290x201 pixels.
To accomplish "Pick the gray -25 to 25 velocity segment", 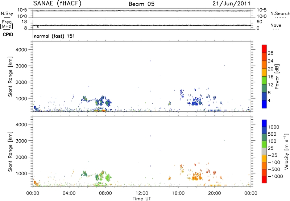I will coord(264,151).
